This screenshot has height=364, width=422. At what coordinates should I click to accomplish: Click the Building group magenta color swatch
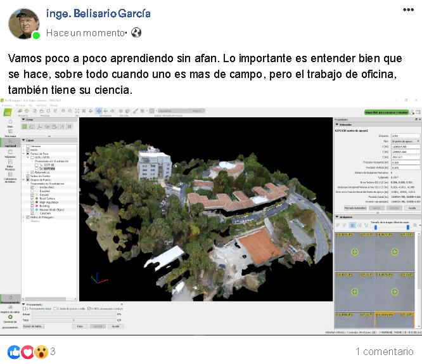37,206
